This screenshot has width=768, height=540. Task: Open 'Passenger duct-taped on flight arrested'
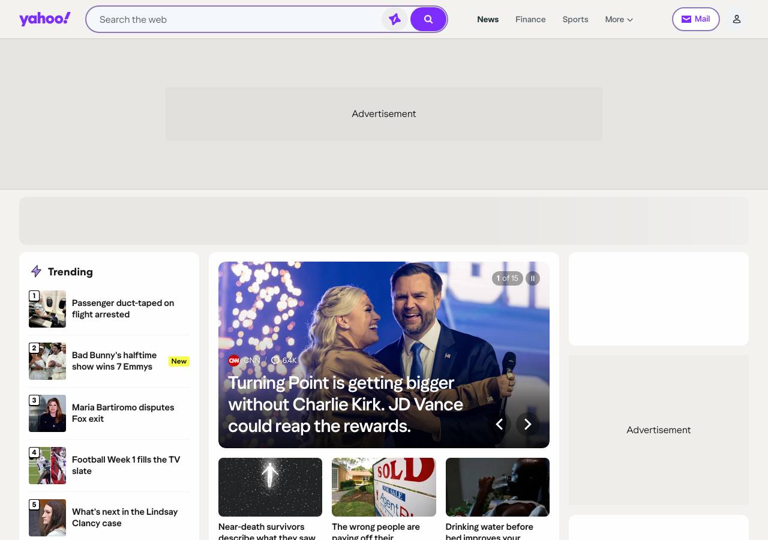tap(123, 308)
